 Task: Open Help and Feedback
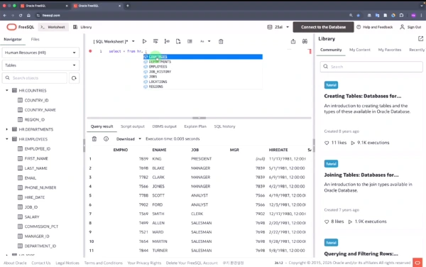375,27
